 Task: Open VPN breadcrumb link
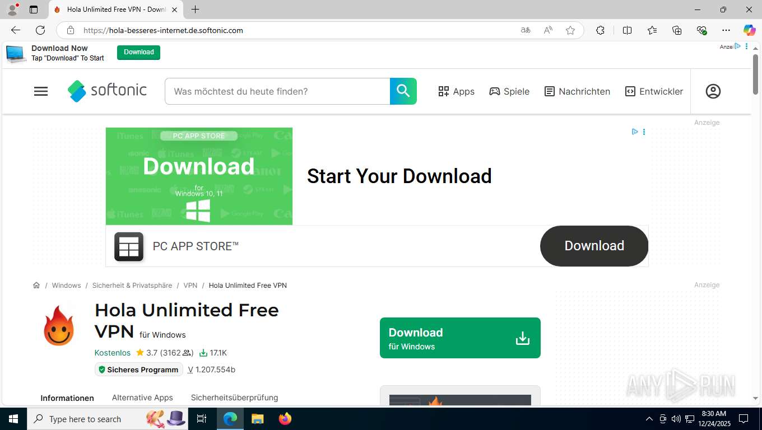(190, 286)
